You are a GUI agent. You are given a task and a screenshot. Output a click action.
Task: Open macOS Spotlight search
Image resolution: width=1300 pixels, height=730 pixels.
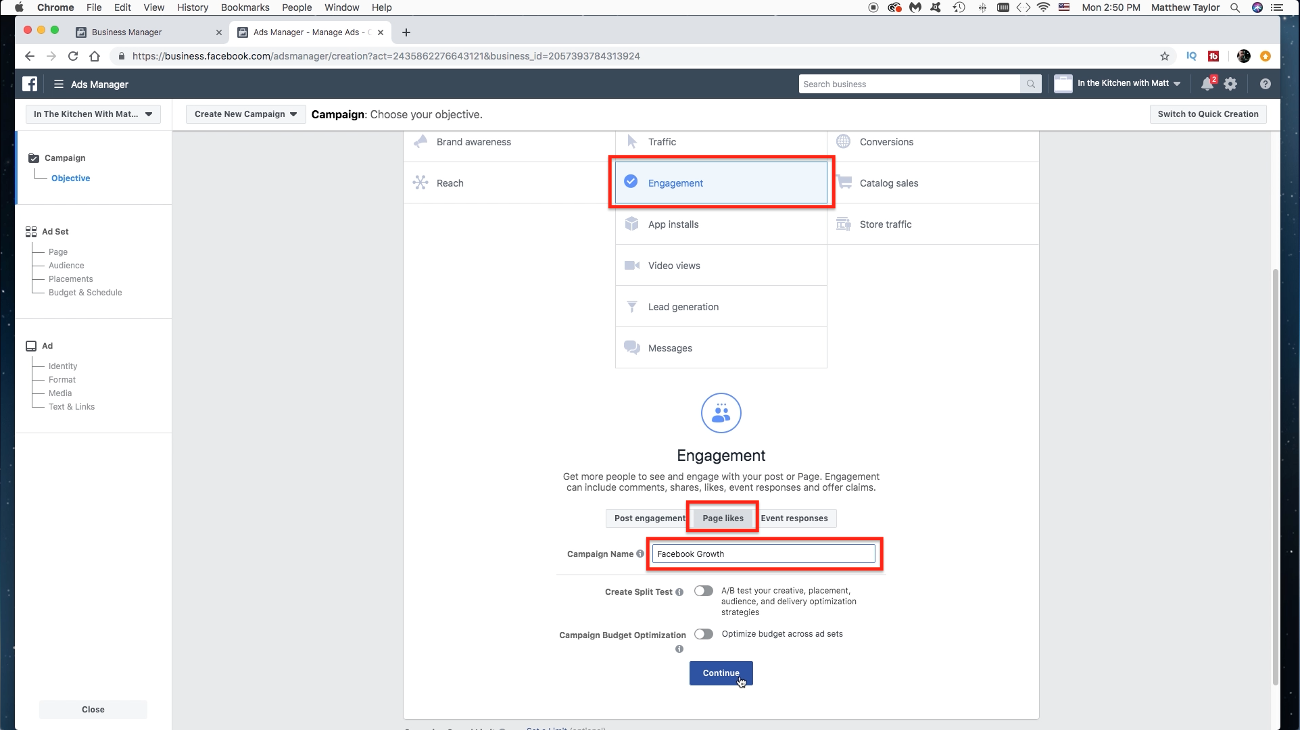pos(1235,7)
